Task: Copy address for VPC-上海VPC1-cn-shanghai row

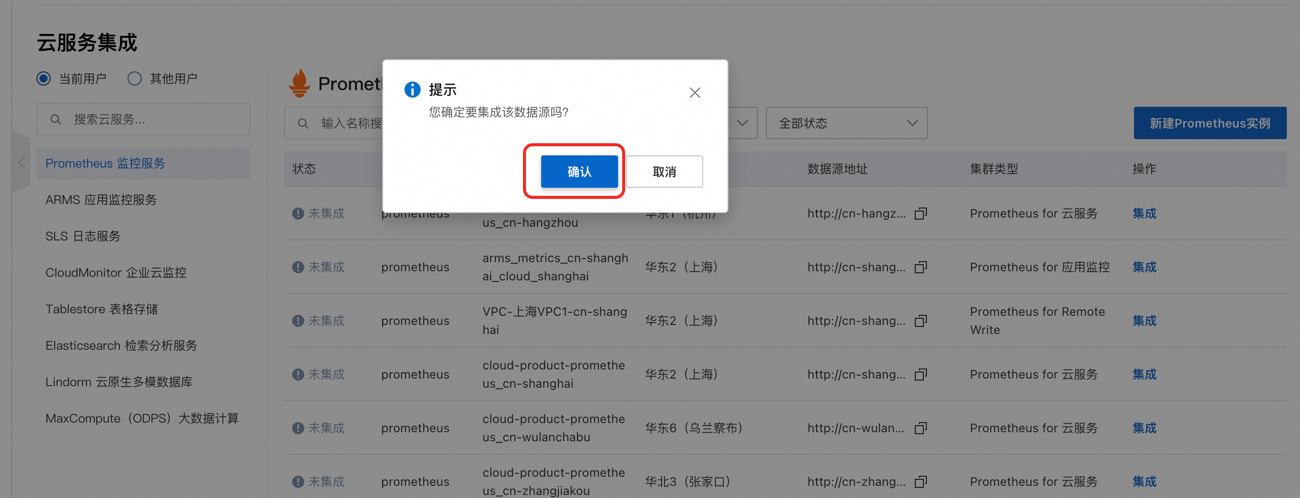Action: pyautogui.click(x=921, y=321)
